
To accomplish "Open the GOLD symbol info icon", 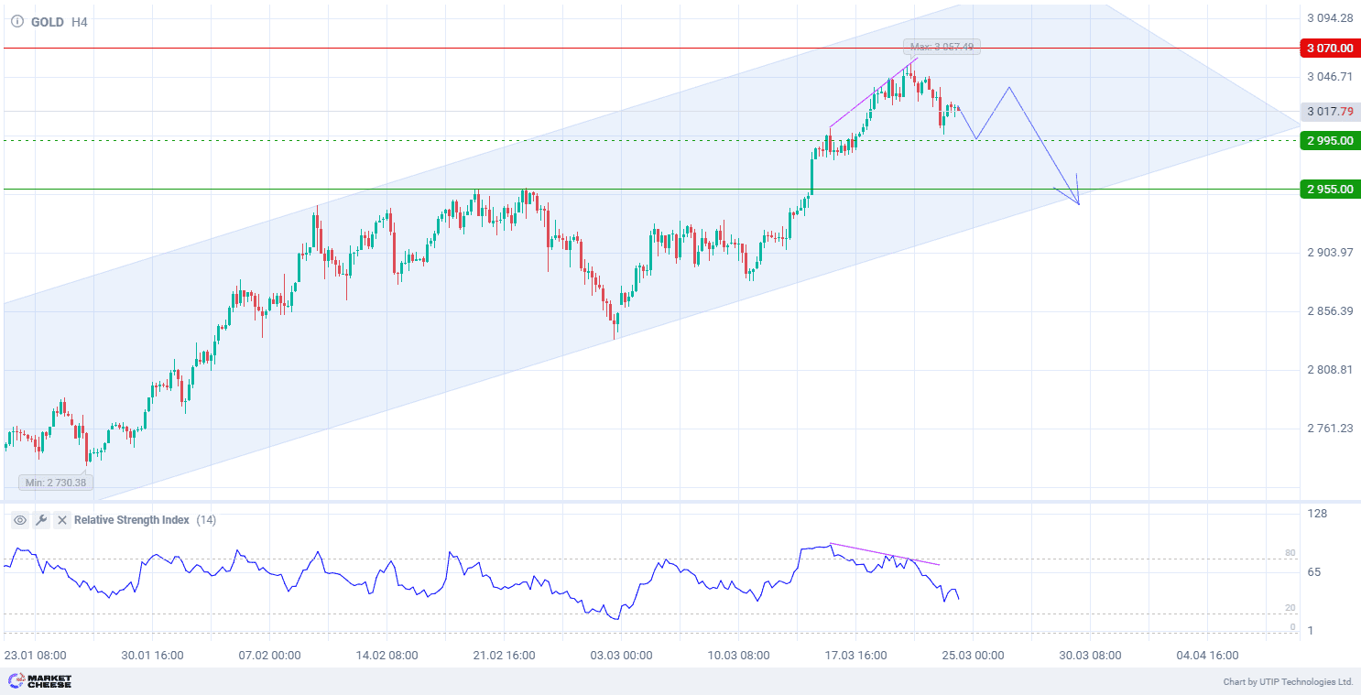I will click(16, 21).
